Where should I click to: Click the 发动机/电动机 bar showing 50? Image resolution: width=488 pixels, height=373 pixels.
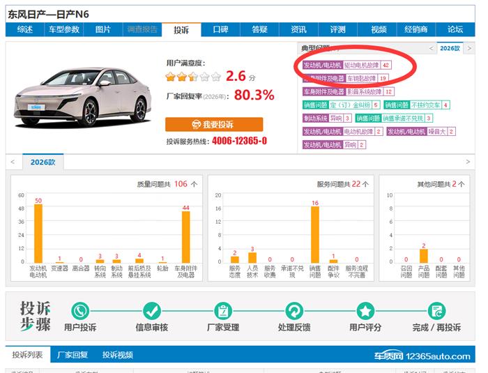(x=38, y=233)
